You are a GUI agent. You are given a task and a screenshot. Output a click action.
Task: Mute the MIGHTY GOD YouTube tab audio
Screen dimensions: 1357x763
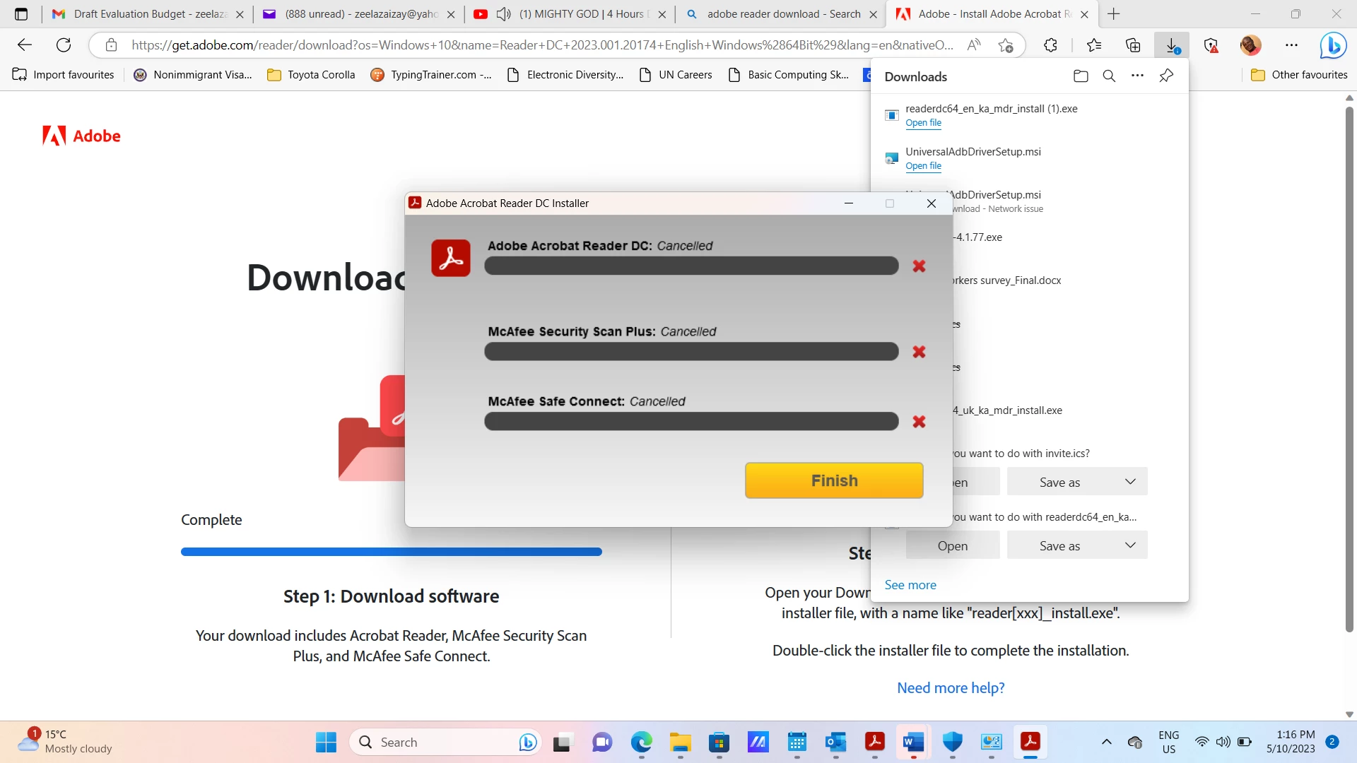pos(504,14)
